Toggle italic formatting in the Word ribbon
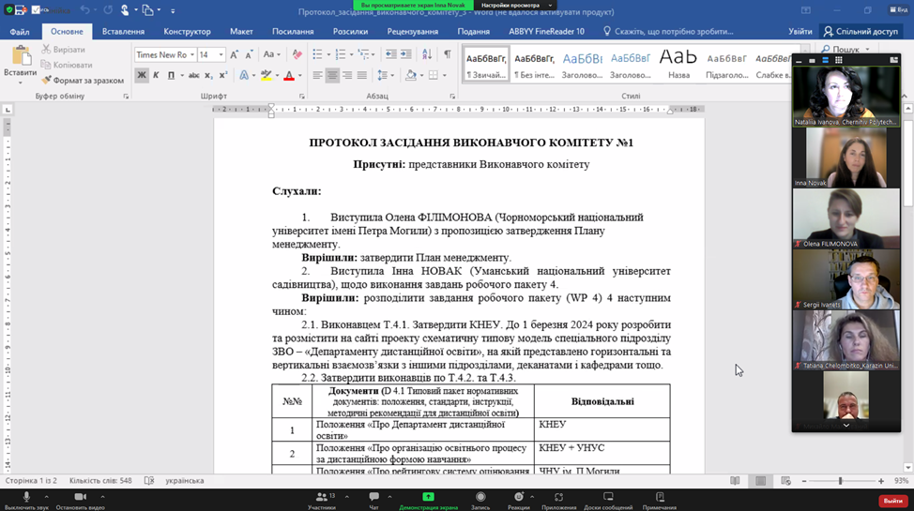Screen dimensions: 914x511 [x=157, y=76]
